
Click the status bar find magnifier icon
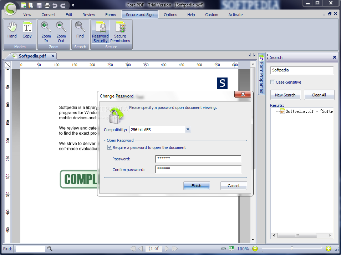pos(50,249)
